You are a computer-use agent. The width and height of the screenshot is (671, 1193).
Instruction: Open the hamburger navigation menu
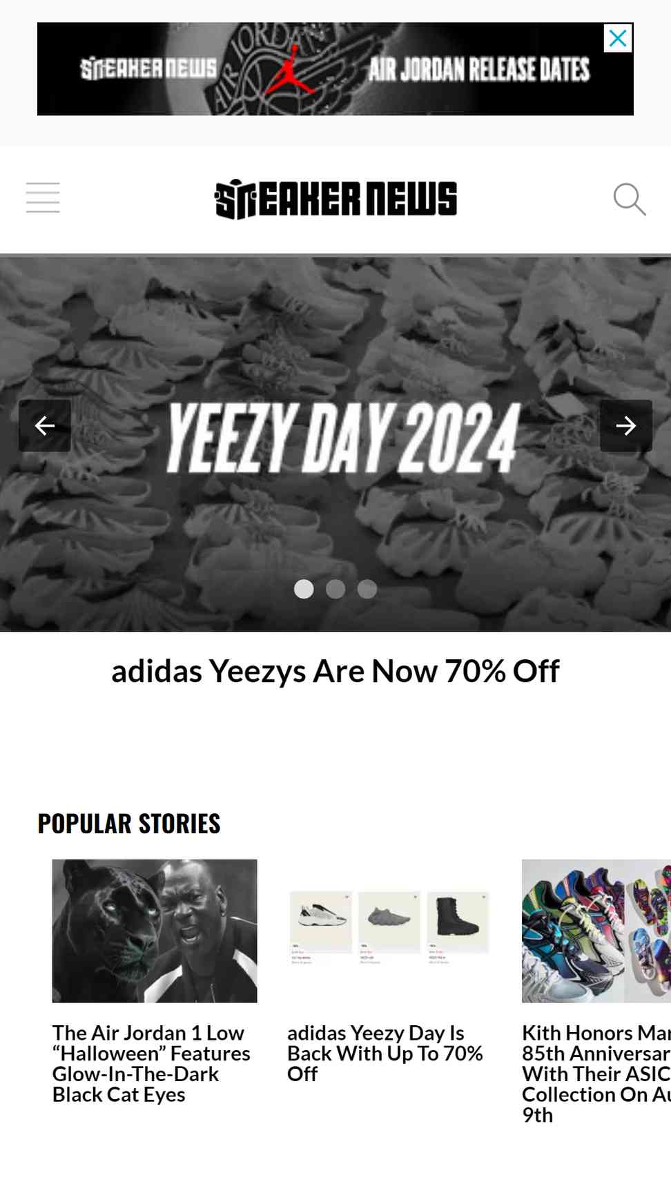pyautogui.click(x=43, y=198)
